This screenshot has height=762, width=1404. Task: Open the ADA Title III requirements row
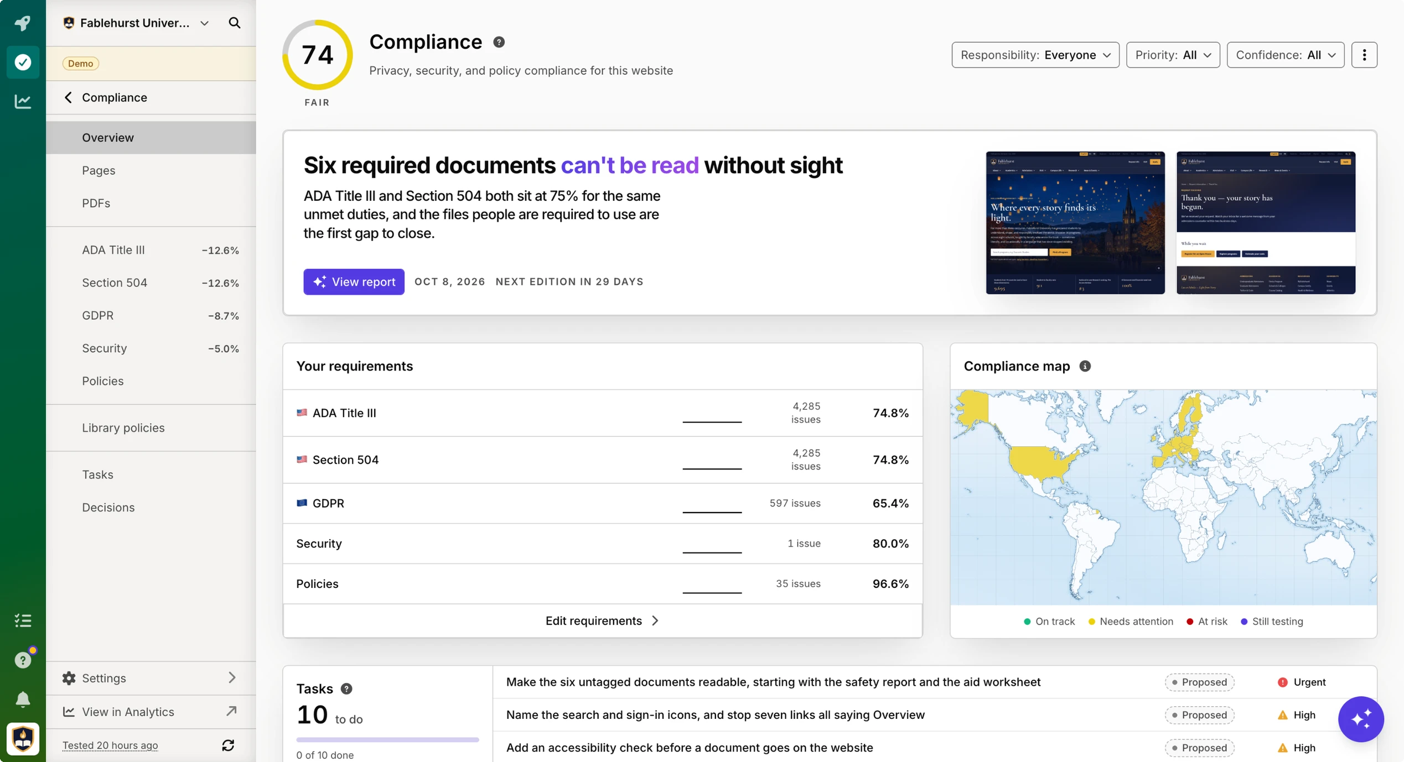coord(603,413)
